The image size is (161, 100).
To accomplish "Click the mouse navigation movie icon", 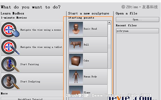I will [10, 30].
